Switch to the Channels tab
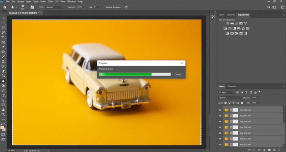 [232, 86]
